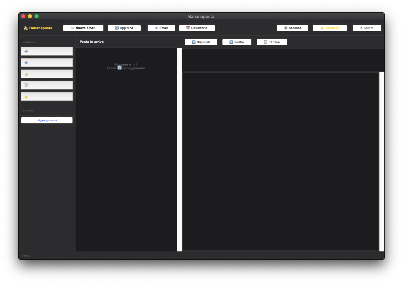Click inside the empty message body pane
Image resolution: width=403 pixels, height=284 pixels.
pyautogui.click(x=281, y=161)
